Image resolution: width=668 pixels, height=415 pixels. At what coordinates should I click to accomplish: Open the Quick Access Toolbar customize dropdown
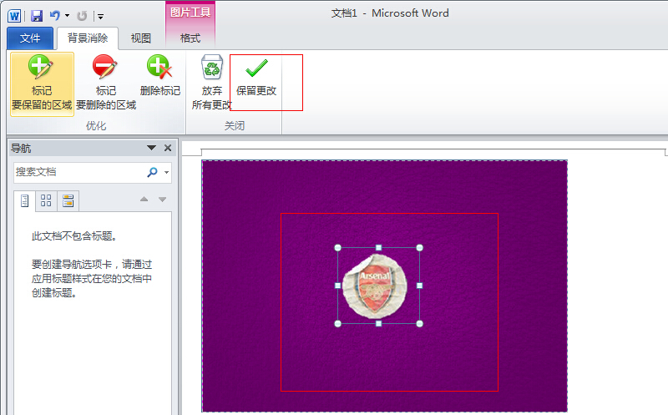click(100, 17)
